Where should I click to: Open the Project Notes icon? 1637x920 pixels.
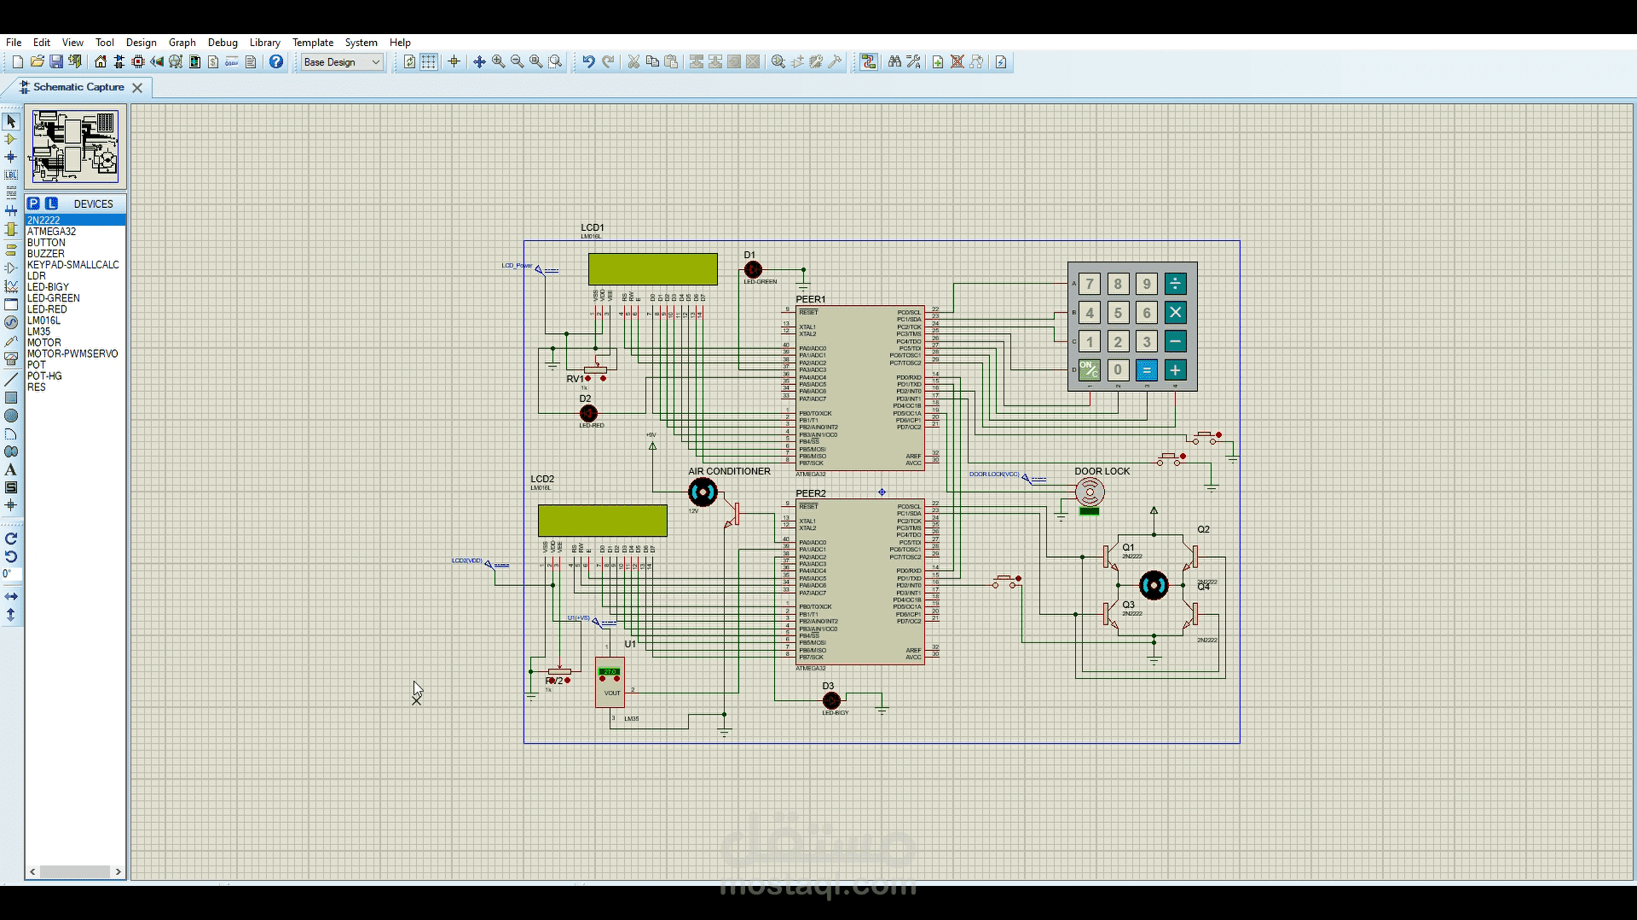[x=251, y=61]
